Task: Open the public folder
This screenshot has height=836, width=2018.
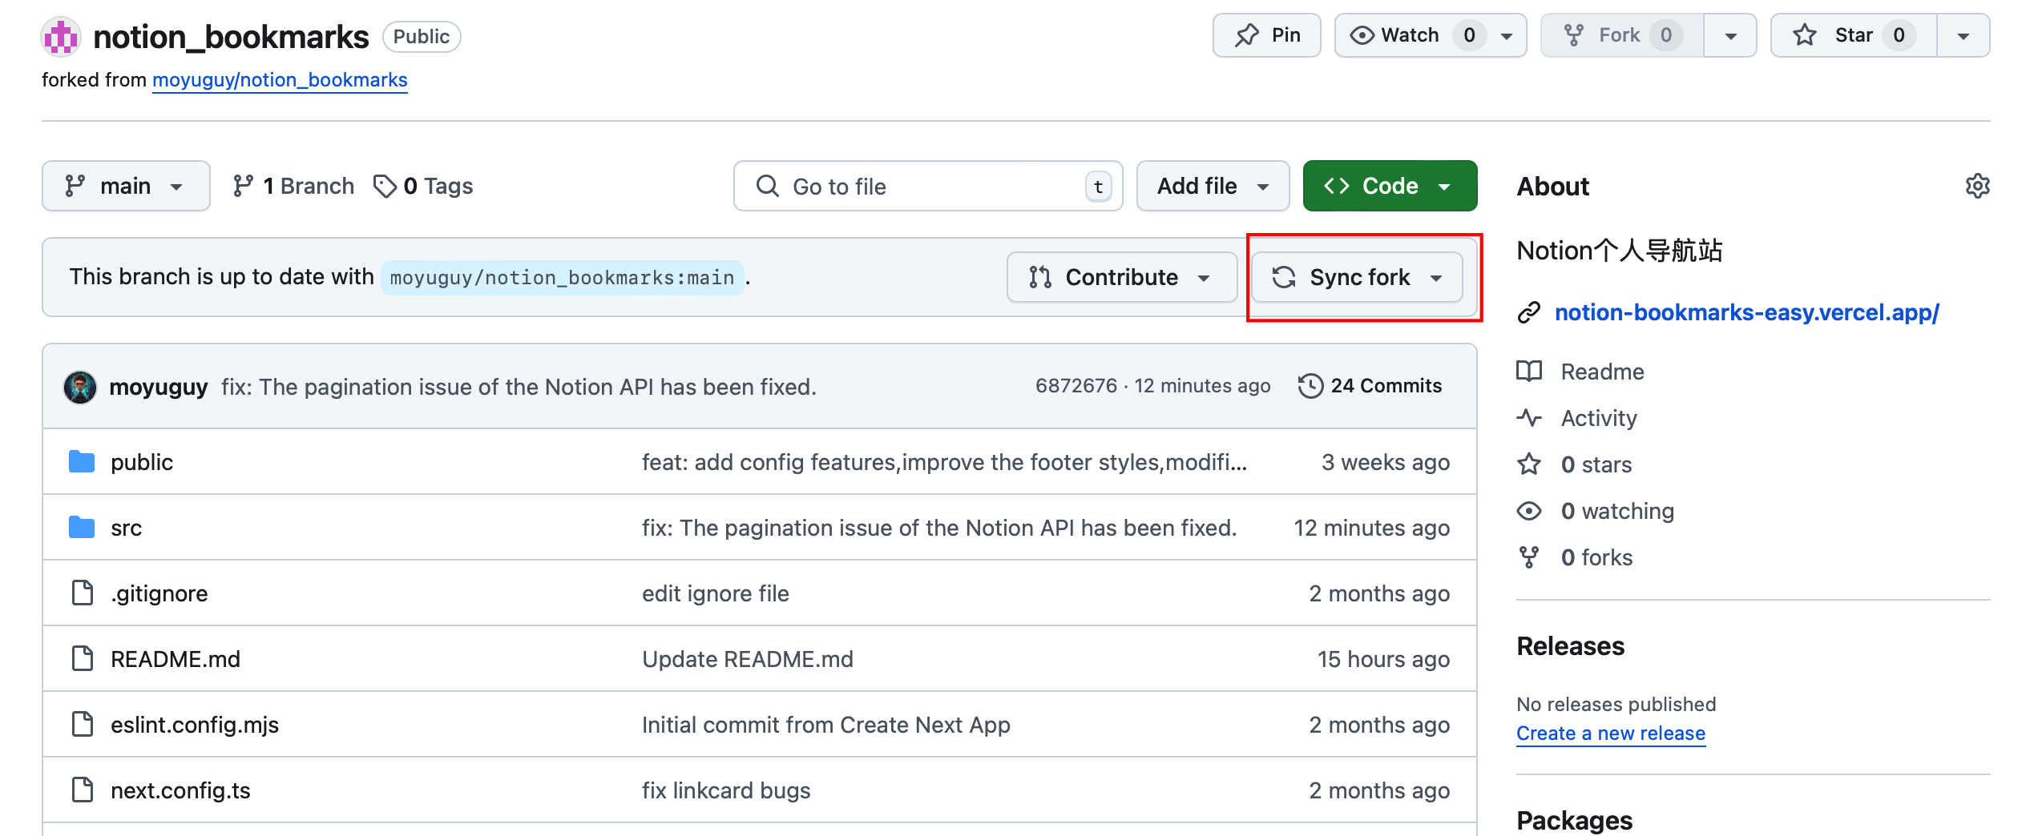Action: coord(142,462)
